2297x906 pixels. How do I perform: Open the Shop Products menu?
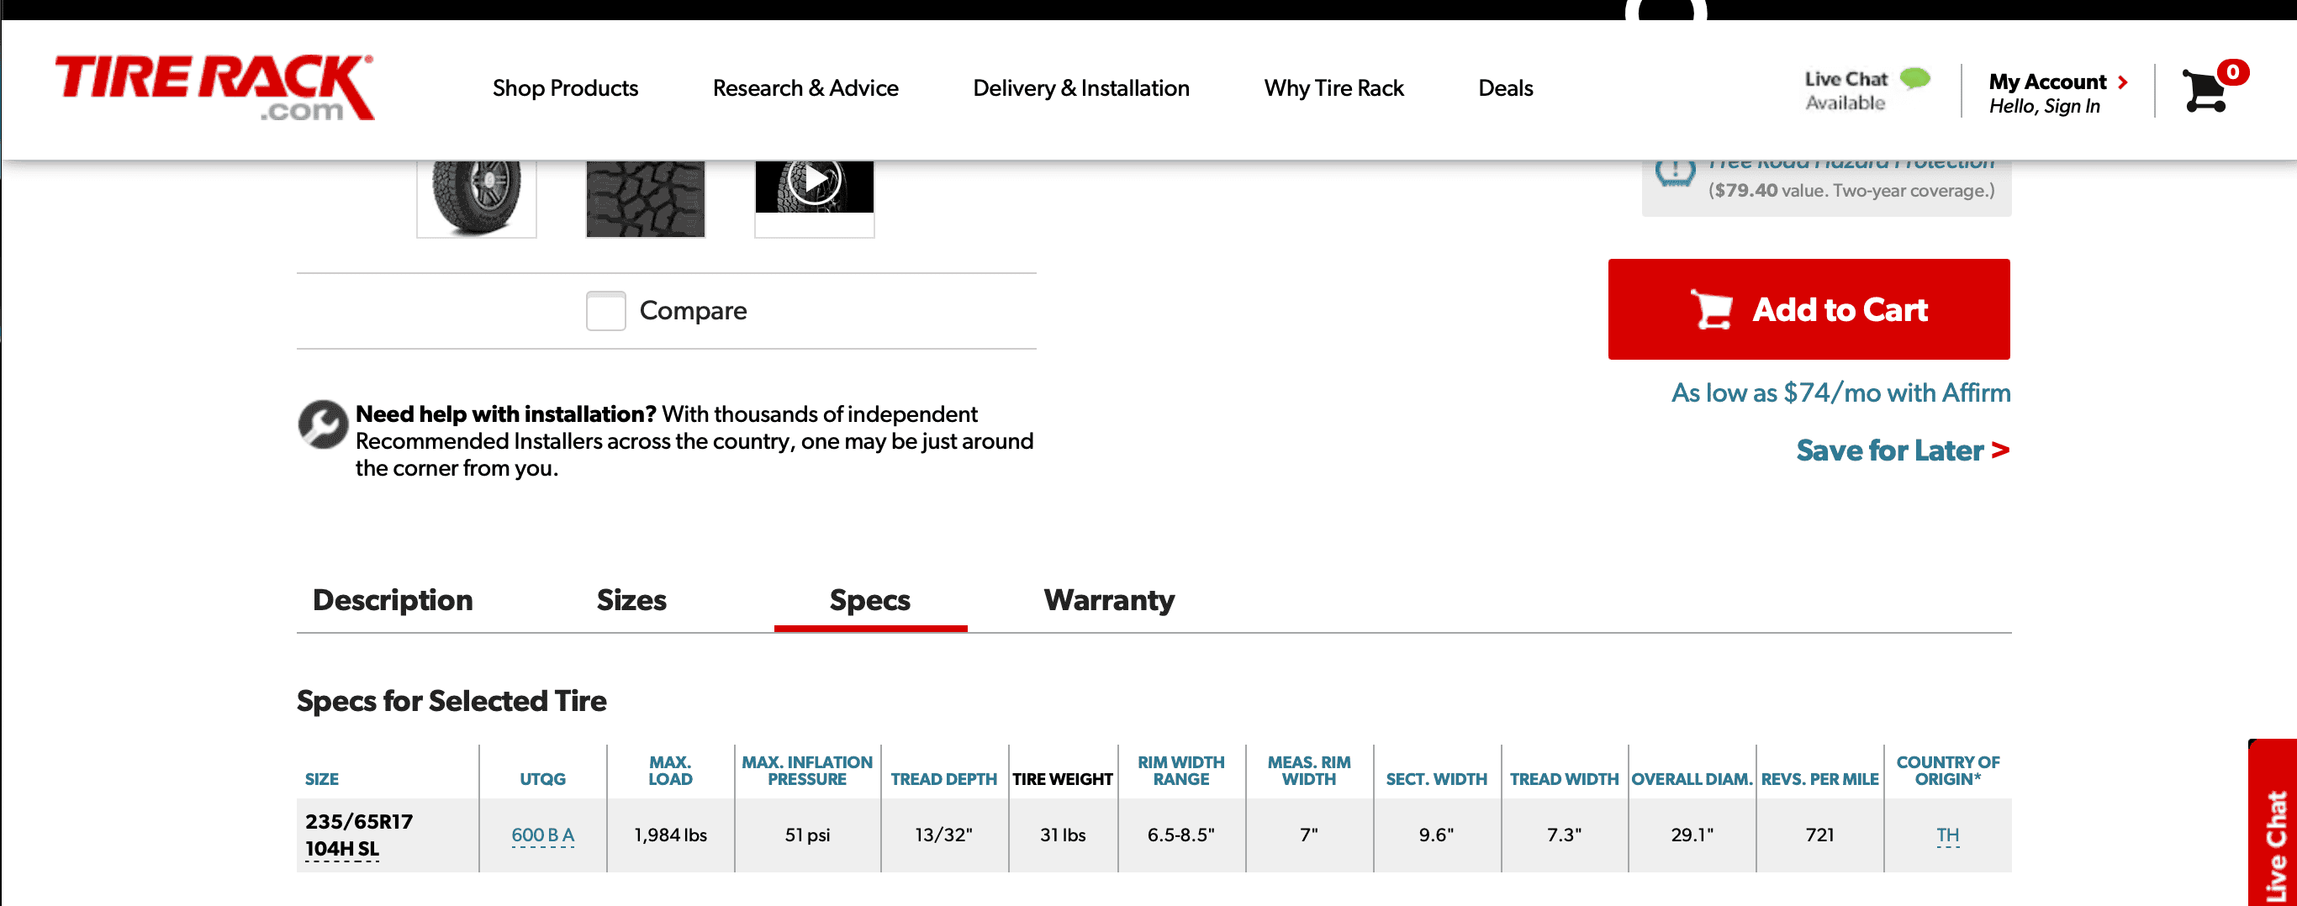click(565, 88)
